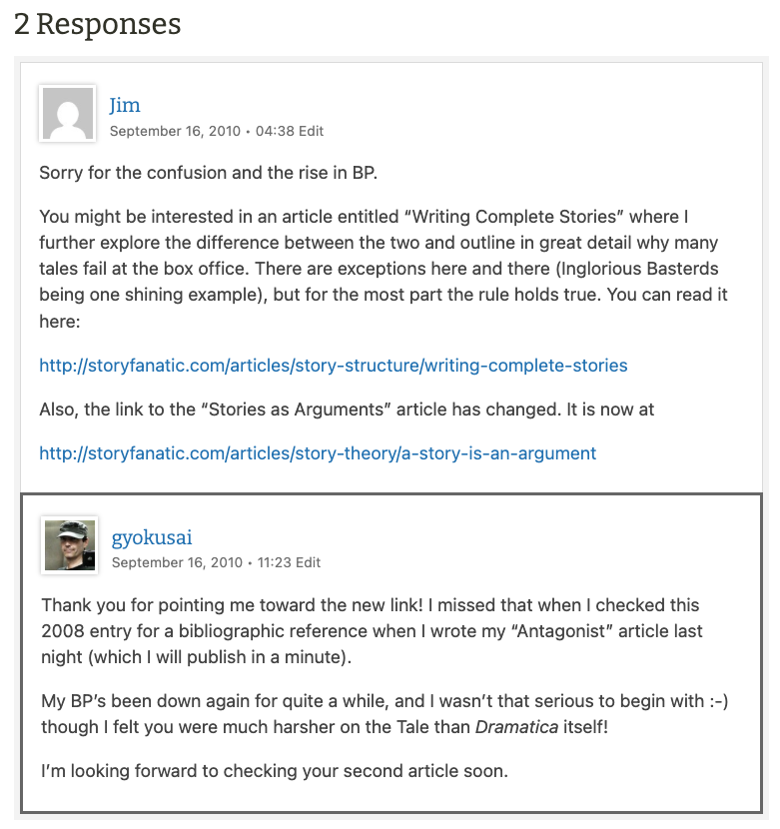The height and width of the screenshot is (829, 780).
Task: Open the a-story-is-an-argument article URL
Action: [318, 453]
